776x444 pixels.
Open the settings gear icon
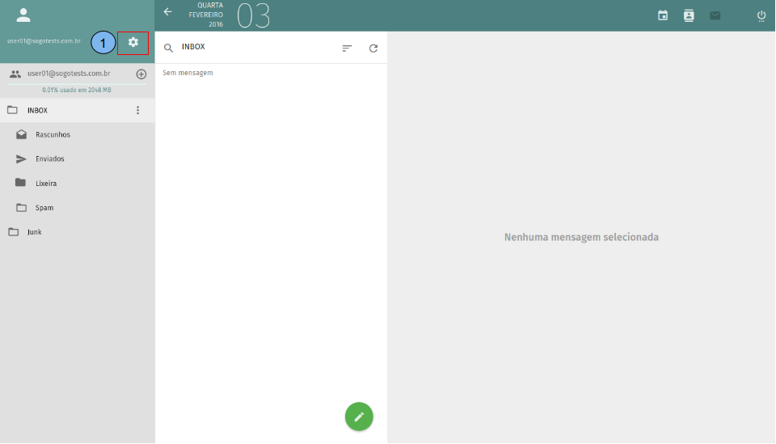[x=133, y=42]
